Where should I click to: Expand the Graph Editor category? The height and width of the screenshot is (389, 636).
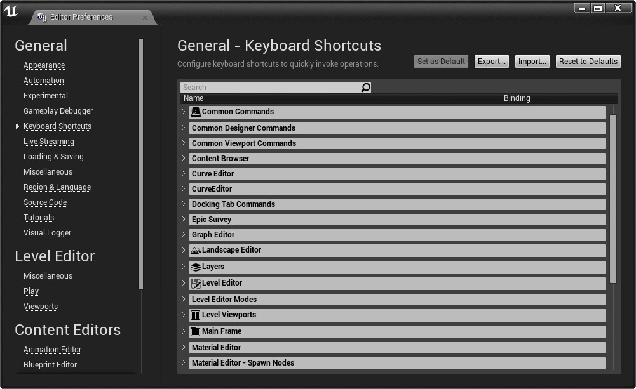pyautogui.click(x=184, y=235)
